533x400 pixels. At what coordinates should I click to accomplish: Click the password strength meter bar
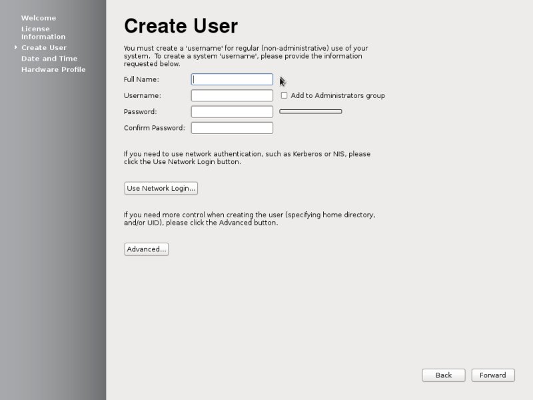pos(310,111)
